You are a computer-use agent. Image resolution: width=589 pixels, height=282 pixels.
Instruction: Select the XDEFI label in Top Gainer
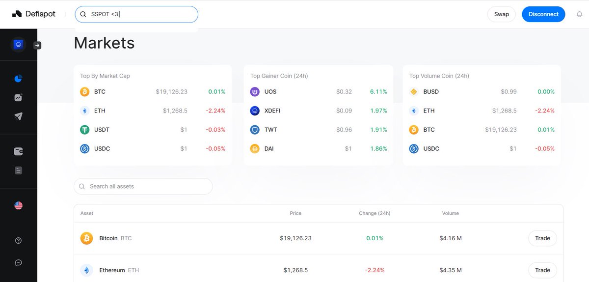point(272,111)
